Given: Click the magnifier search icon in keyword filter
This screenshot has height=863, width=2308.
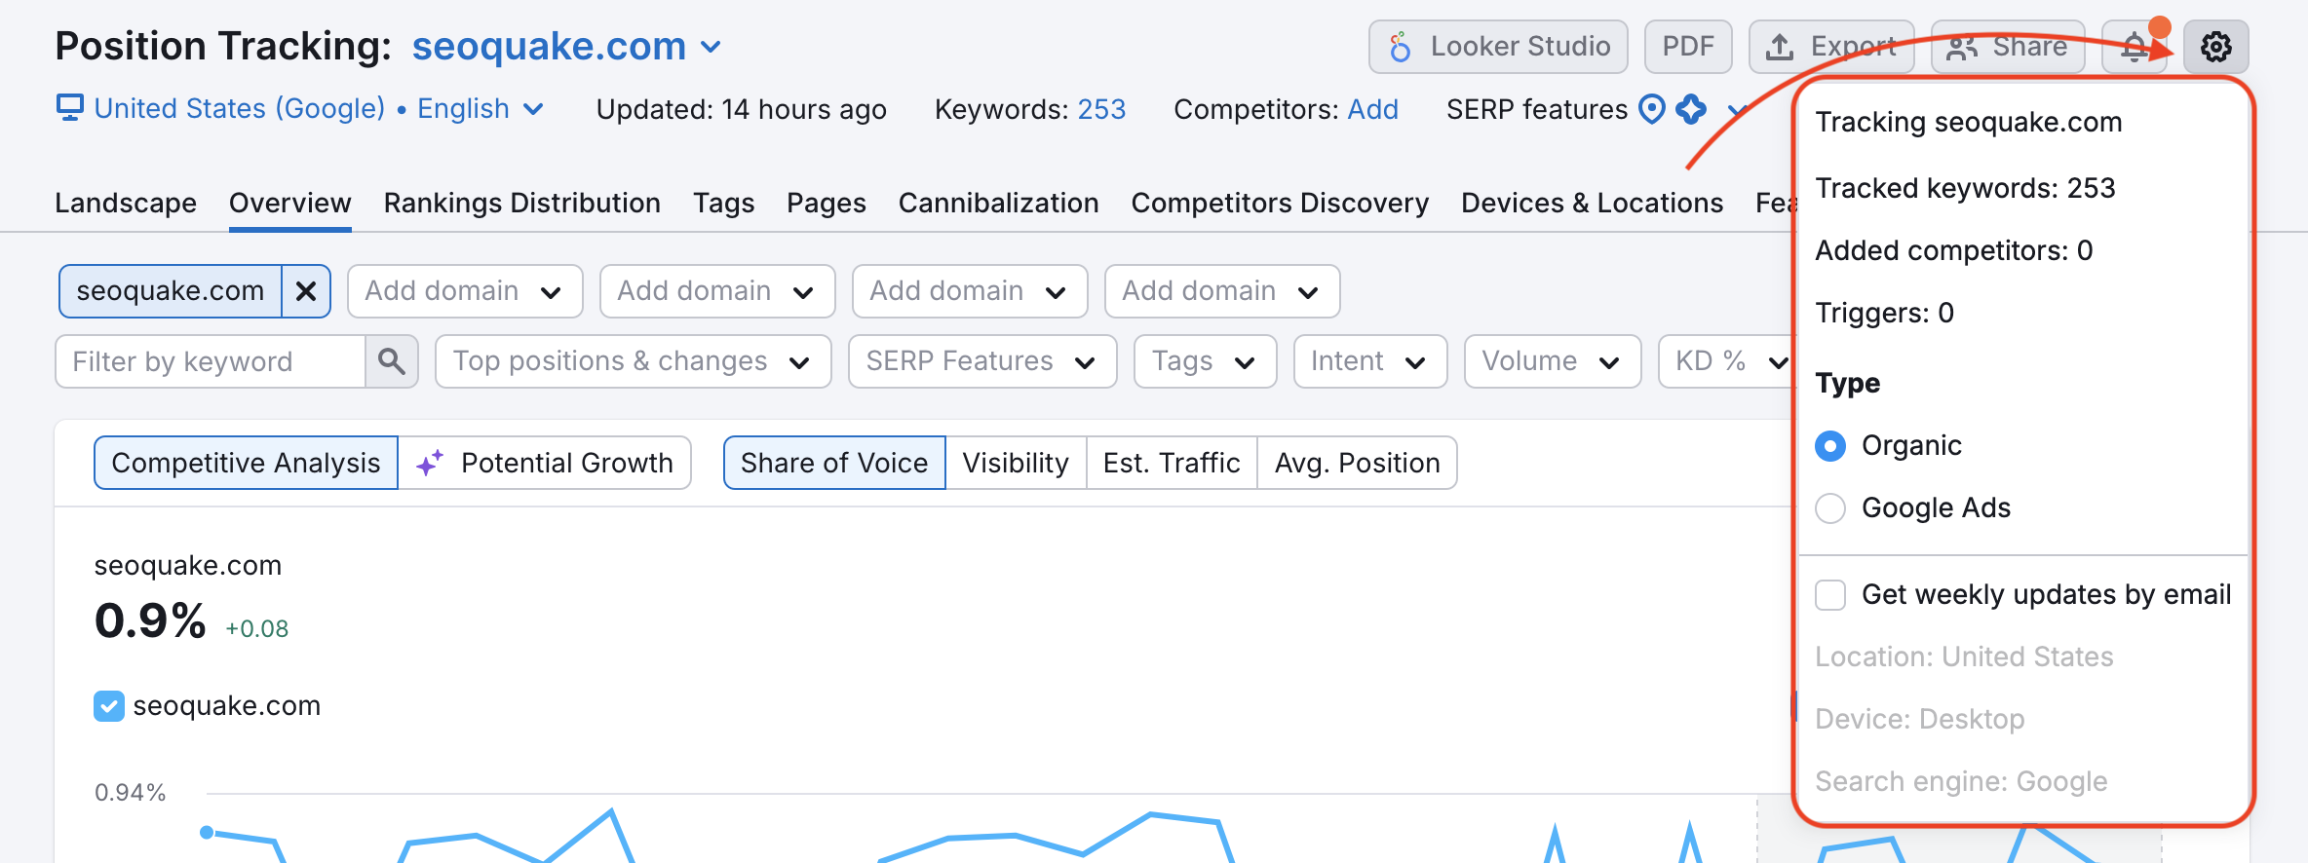Looking at the screenshot, I should tap(392, 361).
